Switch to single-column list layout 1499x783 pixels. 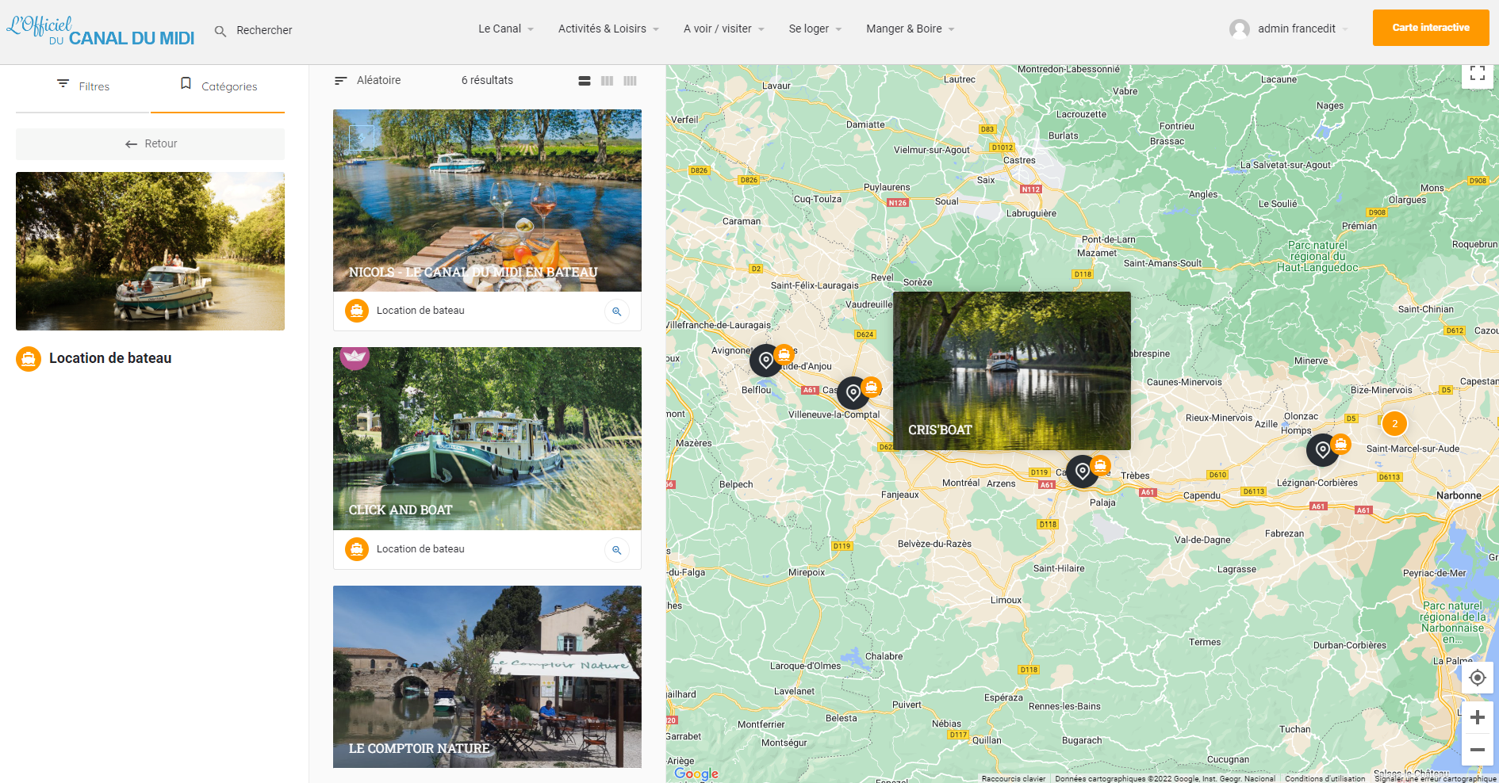[x=585, y=81]
